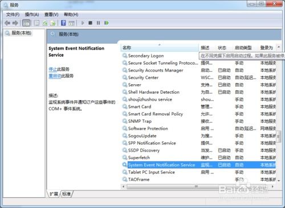Screen dimensions: 285x208
Task: Open the 查看(V) menu
Action: coord(51,15)
